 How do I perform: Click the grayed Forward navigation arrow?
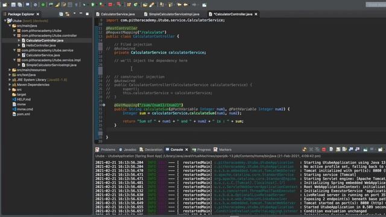point(194,5)
